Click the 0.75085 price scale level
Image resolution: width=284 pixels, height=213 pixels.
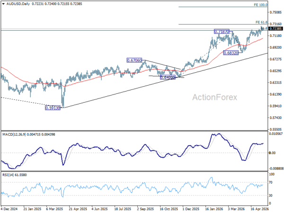coord(276,12)
